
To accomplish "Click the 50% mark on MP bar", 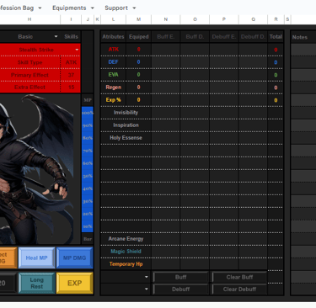I will [x=88, y=176].
